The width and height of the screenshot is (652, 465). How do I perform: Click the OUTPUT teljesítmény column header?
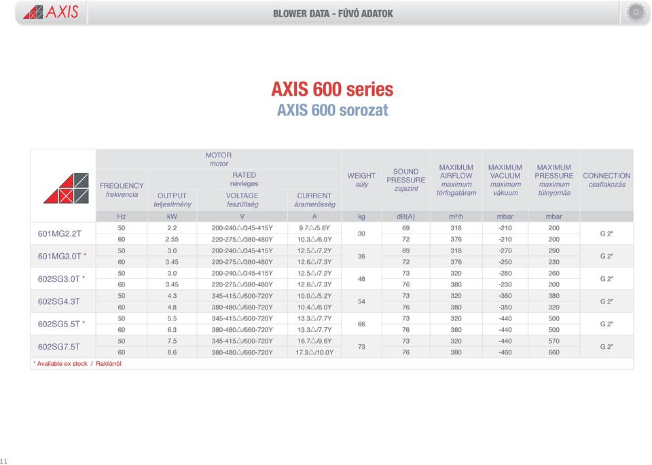(x=172, y=200)
